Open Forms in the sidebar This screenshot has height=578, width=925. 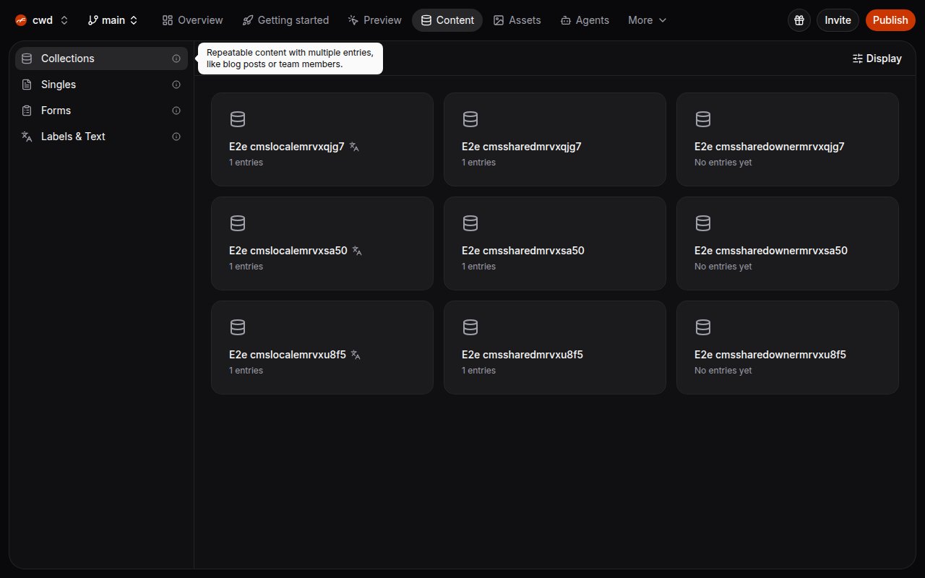coord(101,111)
